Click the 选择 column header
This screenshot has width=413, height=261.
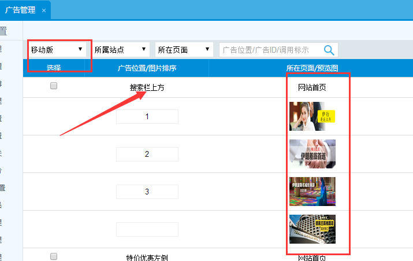point(54,68)
